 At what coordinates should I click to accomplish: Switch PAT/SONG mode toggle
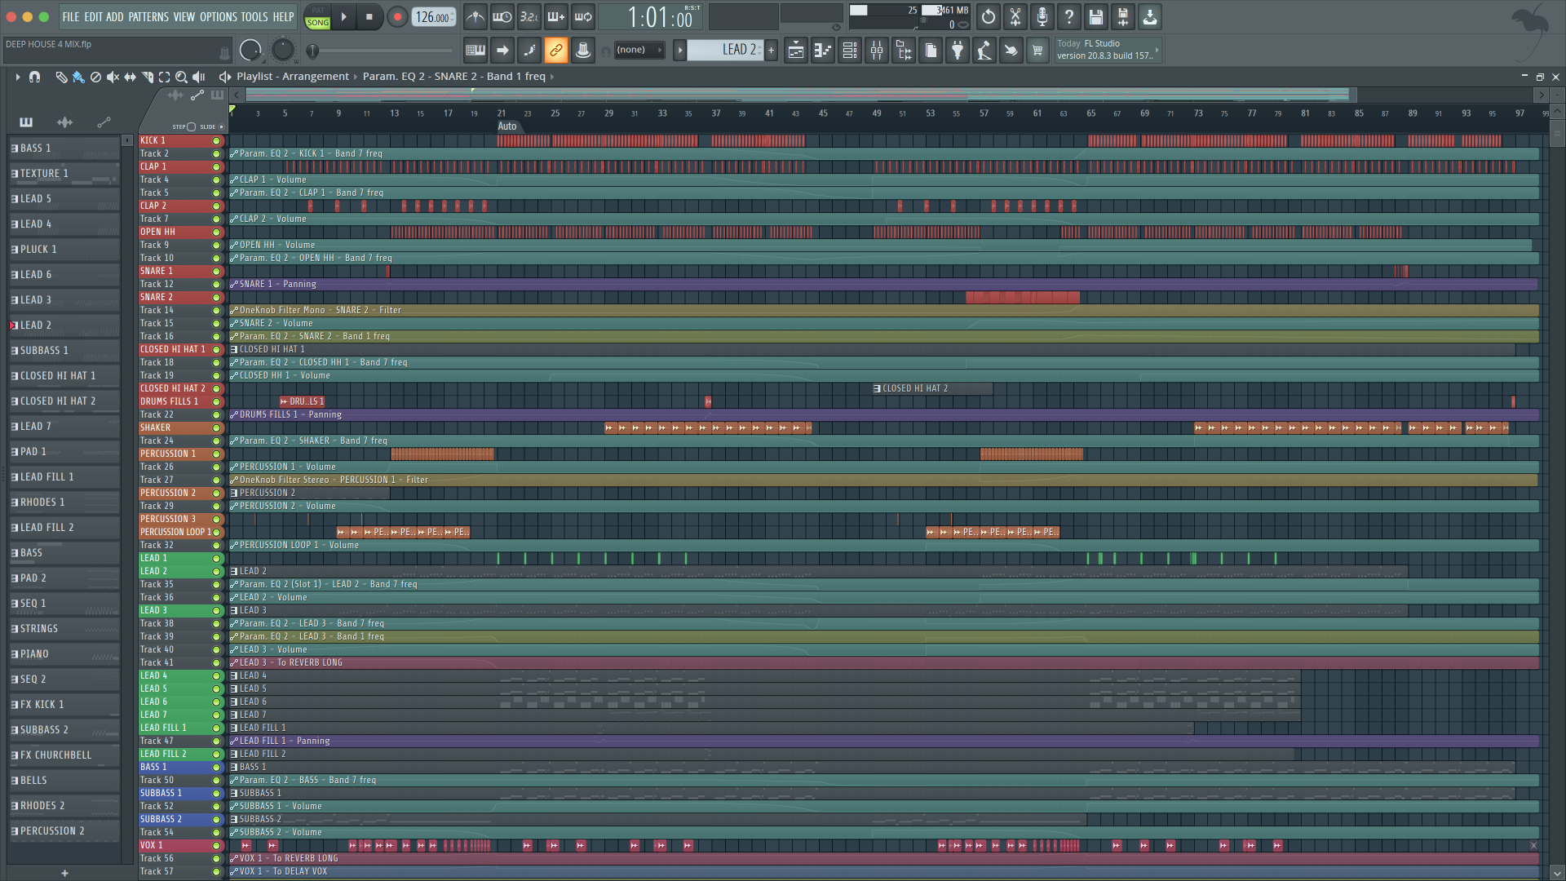click(318, 16)
